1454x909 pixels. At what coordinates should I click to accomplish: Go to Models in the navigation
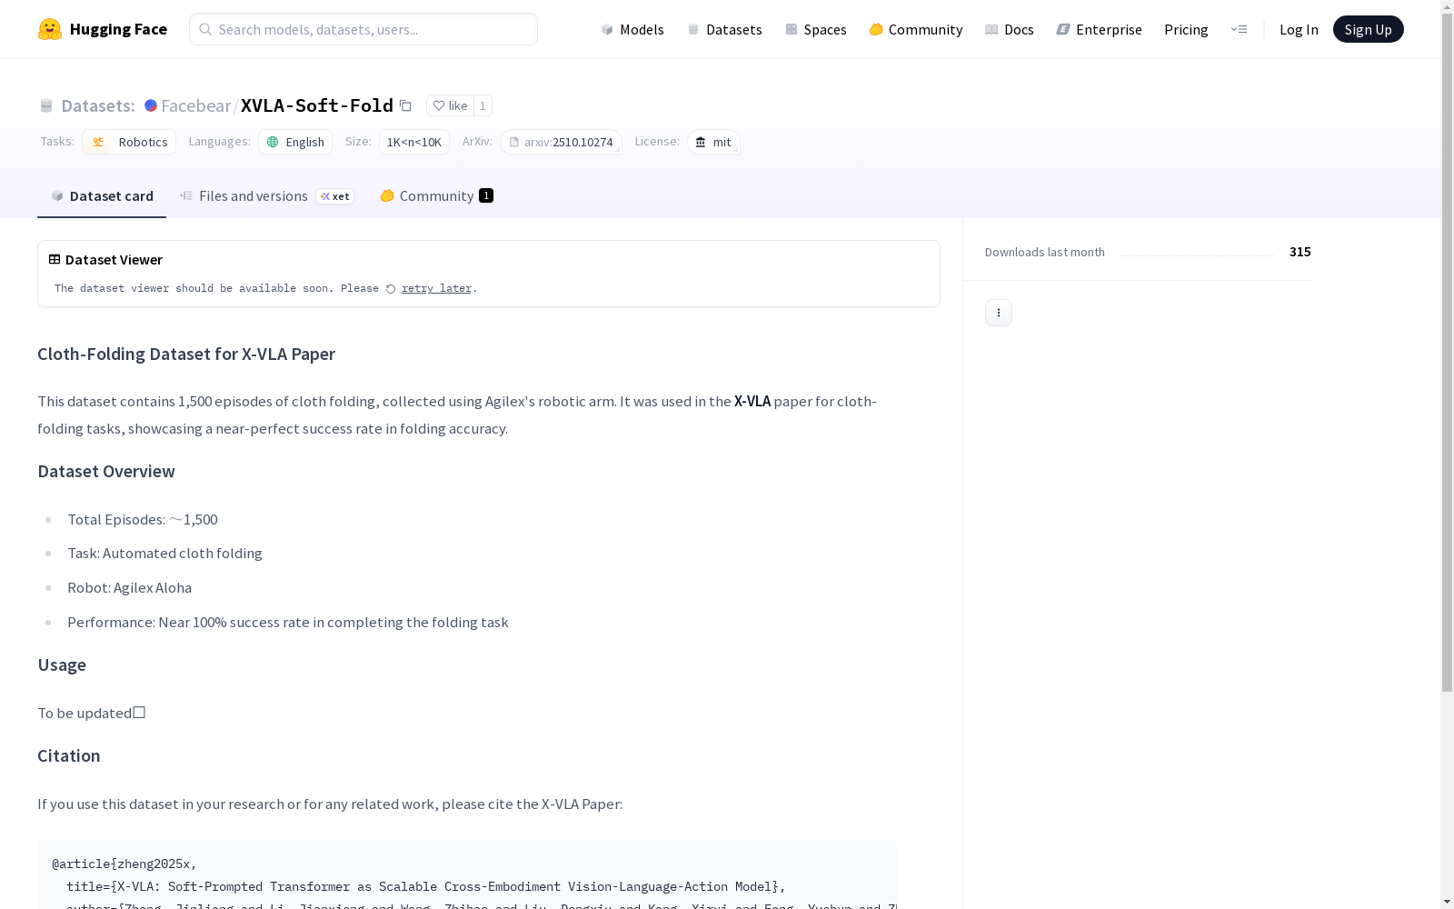pyautogui.click(x=632, y=29)
